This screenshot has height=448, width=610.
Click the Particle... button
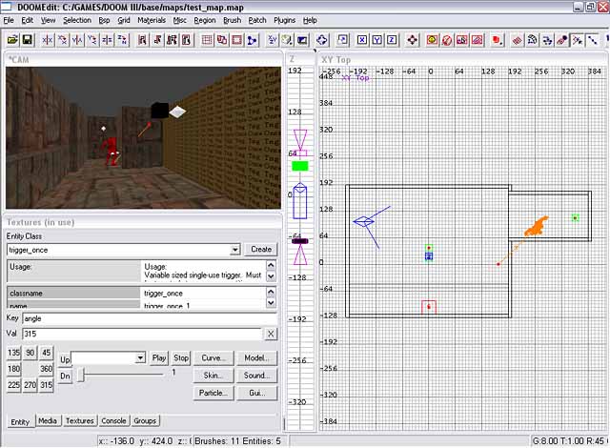[x=213, y=393]
